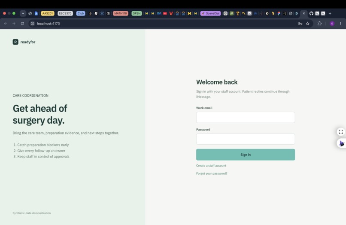Switch to the ChatGPT tab
The width and height of the screenshot is (346, 225).
click(225, 13)
